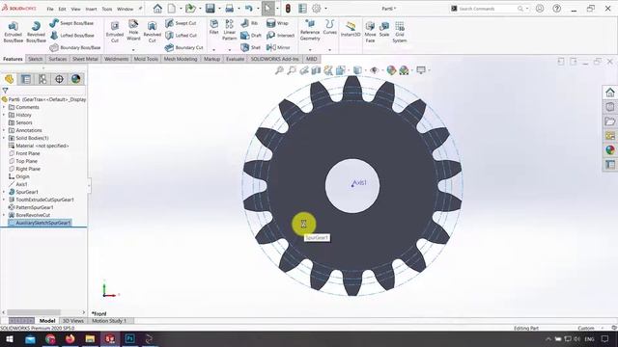Open the Insert menu
Viewport: 618px width, 347px height.
point(91,9)
